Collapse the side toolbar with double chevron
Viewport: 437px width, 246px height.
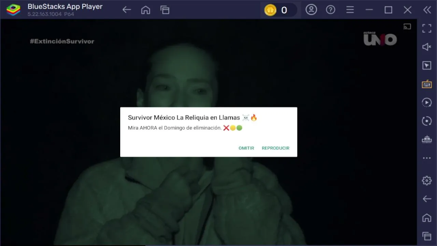tap(427, 10)
